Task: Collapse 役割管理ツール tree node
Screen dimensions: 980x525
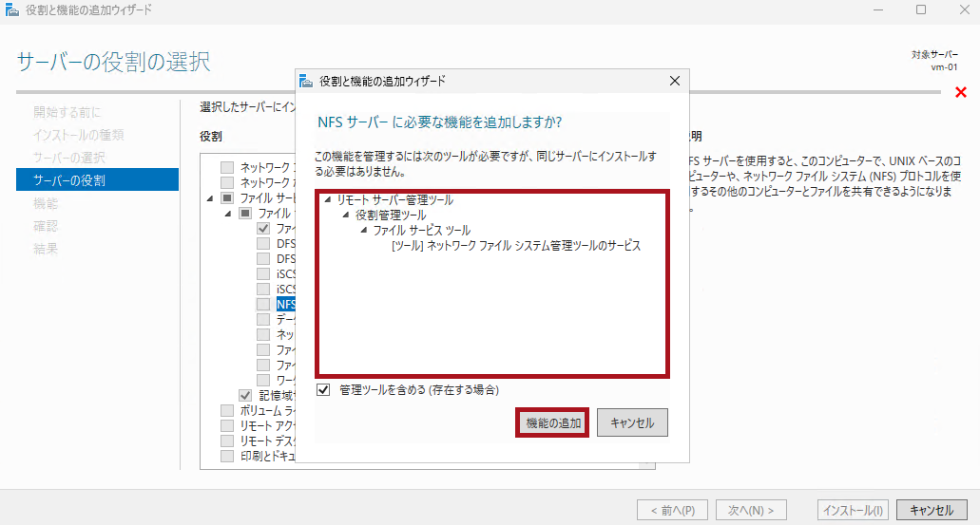Action: tap(346, 215)
